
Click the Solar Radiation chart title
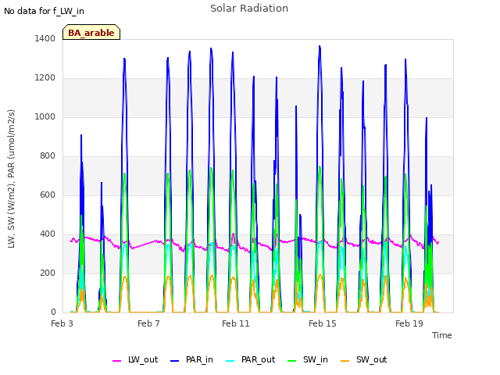click(249, 9)
